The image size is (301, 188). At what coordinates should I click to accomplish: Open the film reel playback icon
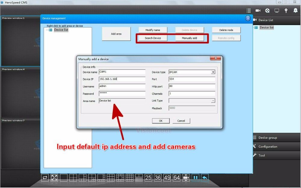(x=267, y=11)
